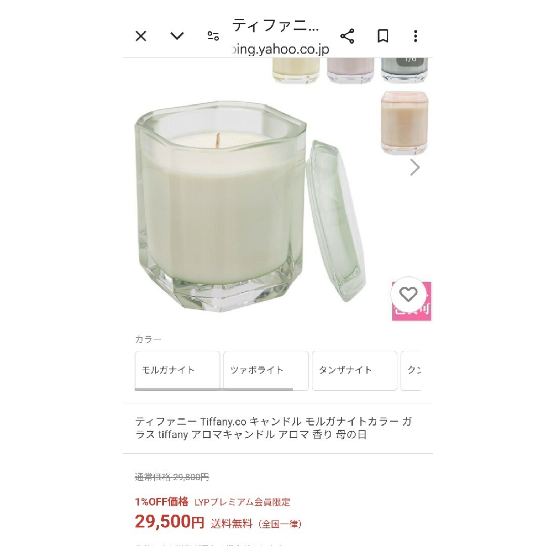
Task: Click the Tiffany candle product title
Action: (274, 428)
